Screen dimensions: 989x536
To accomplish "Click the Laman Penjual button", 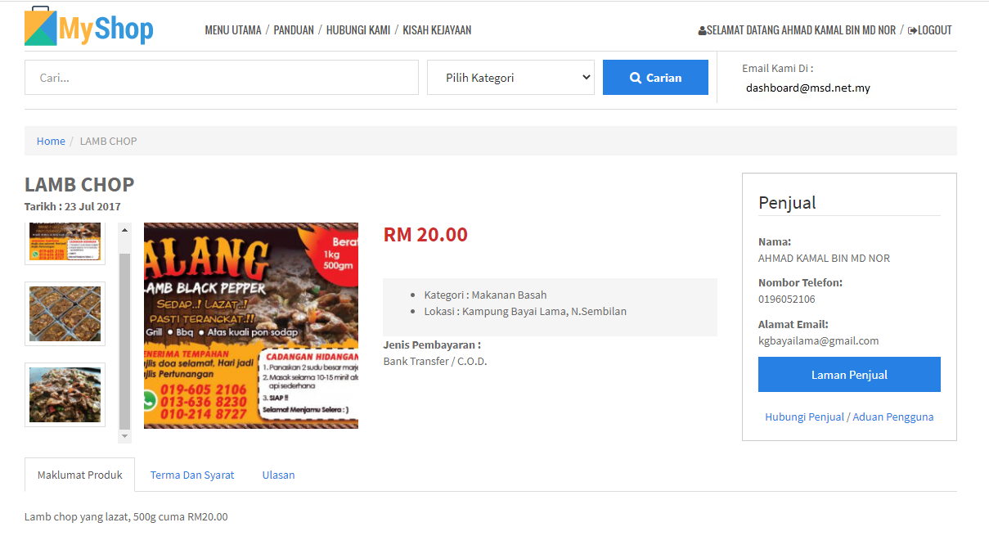I will click(x=849, y=375).
